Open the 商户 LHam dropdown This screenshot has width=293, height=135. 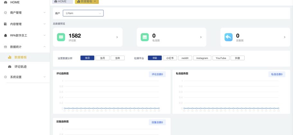click(83, 14)
